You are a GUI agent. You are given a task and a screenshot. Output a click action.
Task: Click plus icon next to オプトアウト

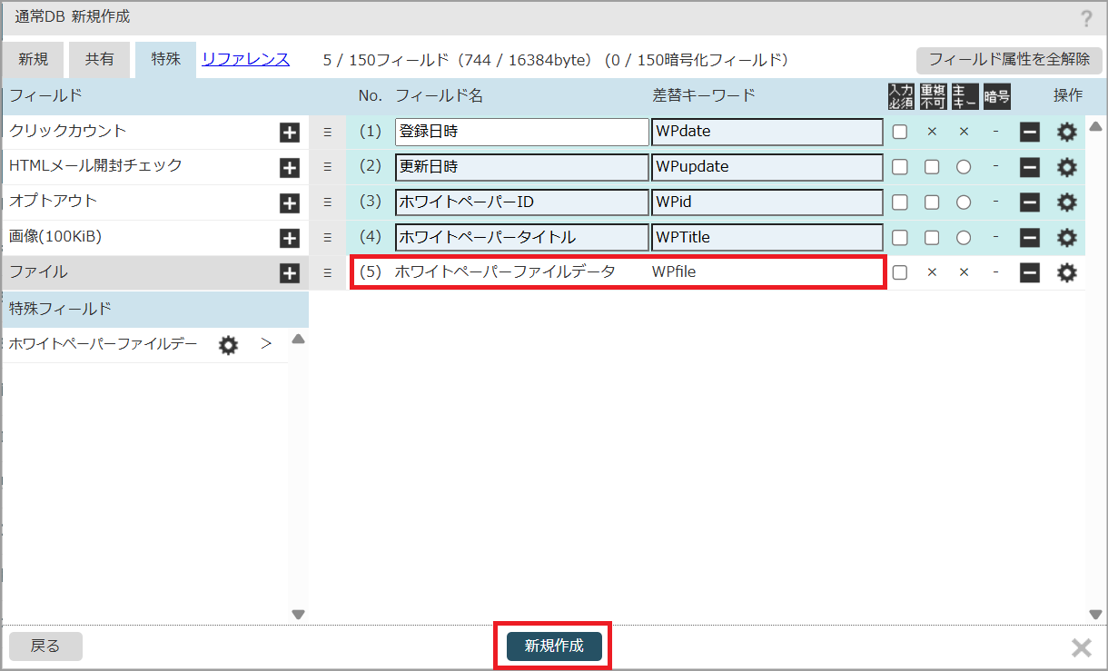coord(289,203)
